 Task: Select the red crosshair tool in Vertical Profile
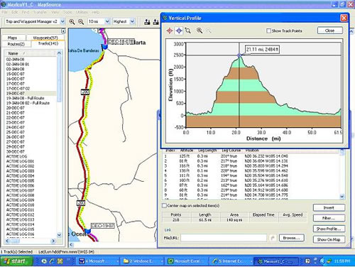170,31
